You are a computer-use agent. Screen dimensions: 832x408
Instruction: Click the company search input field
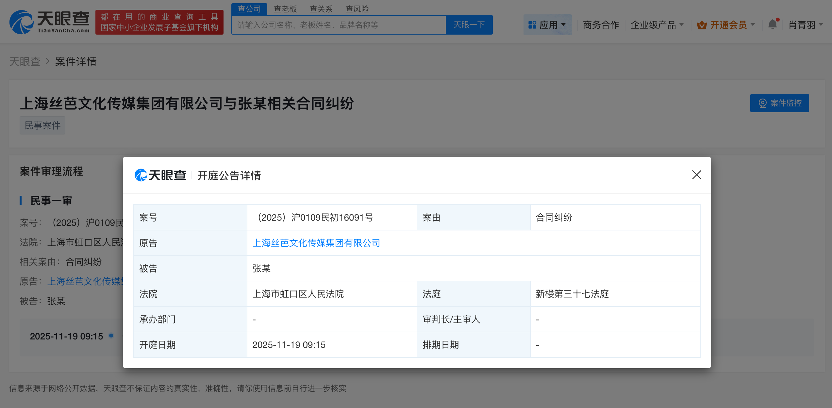337,24
